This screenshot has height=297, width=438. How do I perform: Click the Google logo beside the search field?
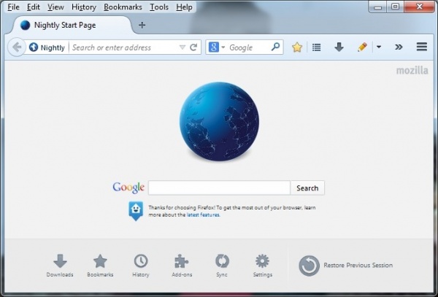click(128, 188)
